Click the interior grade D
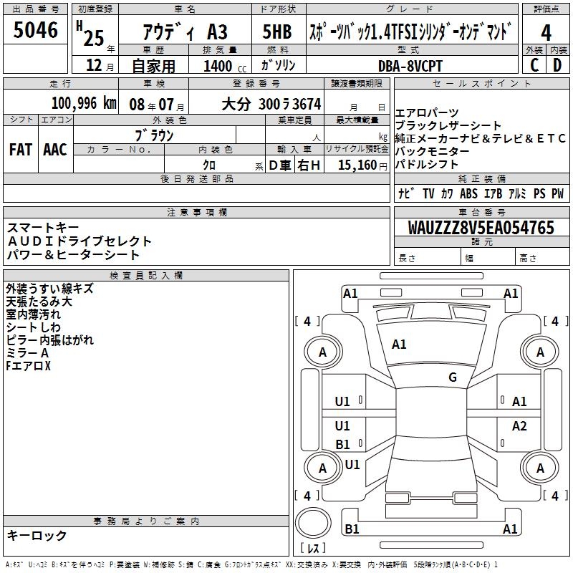Viewport: 573px width, 573px height. 557,65
